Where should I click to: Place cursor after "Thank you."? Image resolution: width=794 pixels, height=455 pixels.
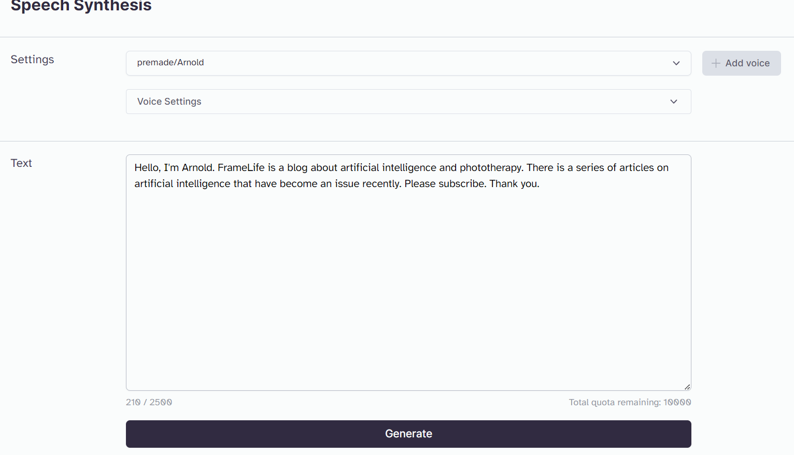[x=541, y=183]
